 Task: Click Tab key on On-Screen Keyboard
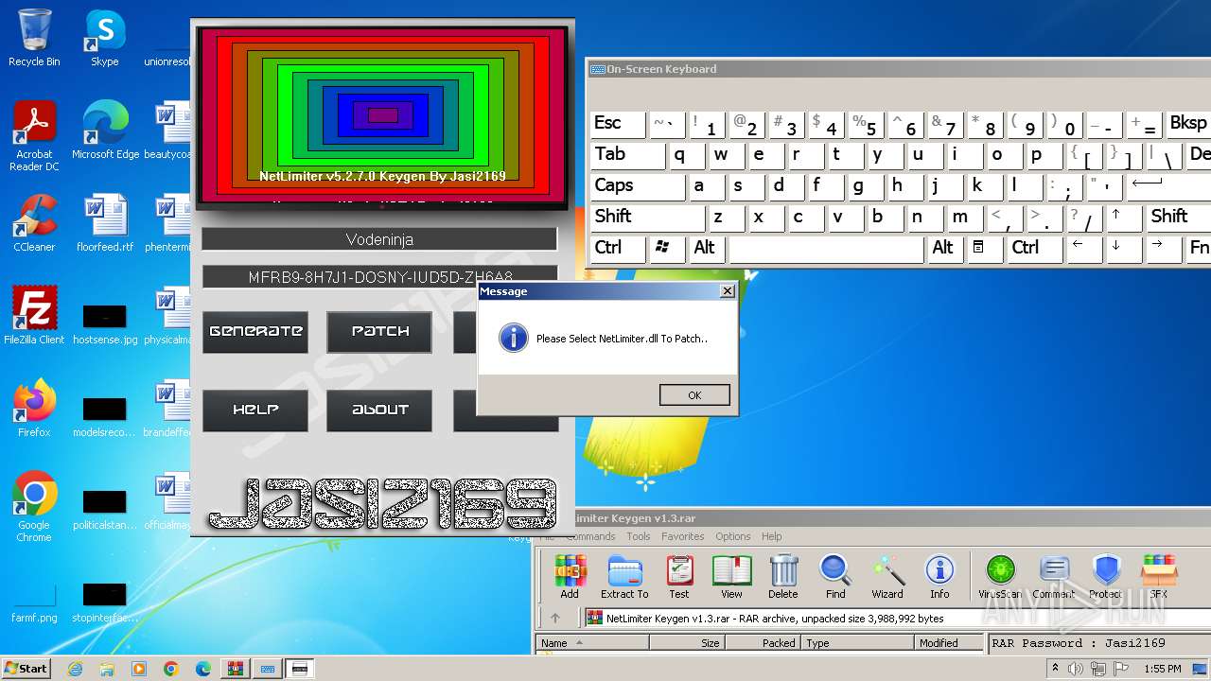click(x=627, y=155)
